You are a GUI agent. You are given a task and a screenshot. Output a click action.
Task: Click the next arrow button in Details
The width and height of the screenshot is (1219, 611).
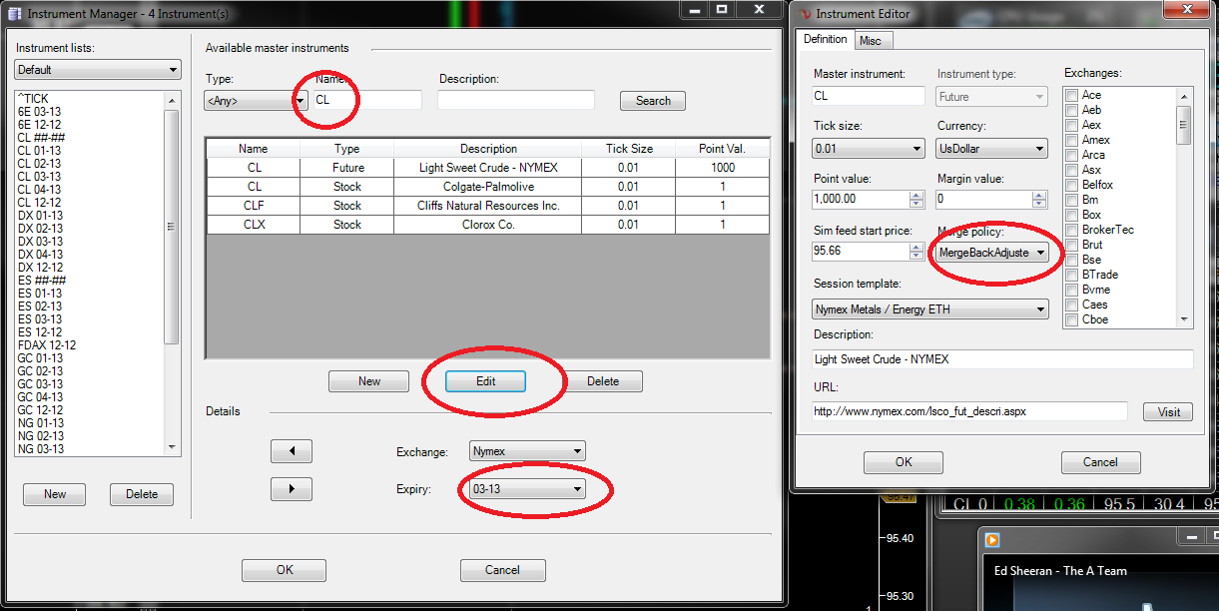pos(292,489)
